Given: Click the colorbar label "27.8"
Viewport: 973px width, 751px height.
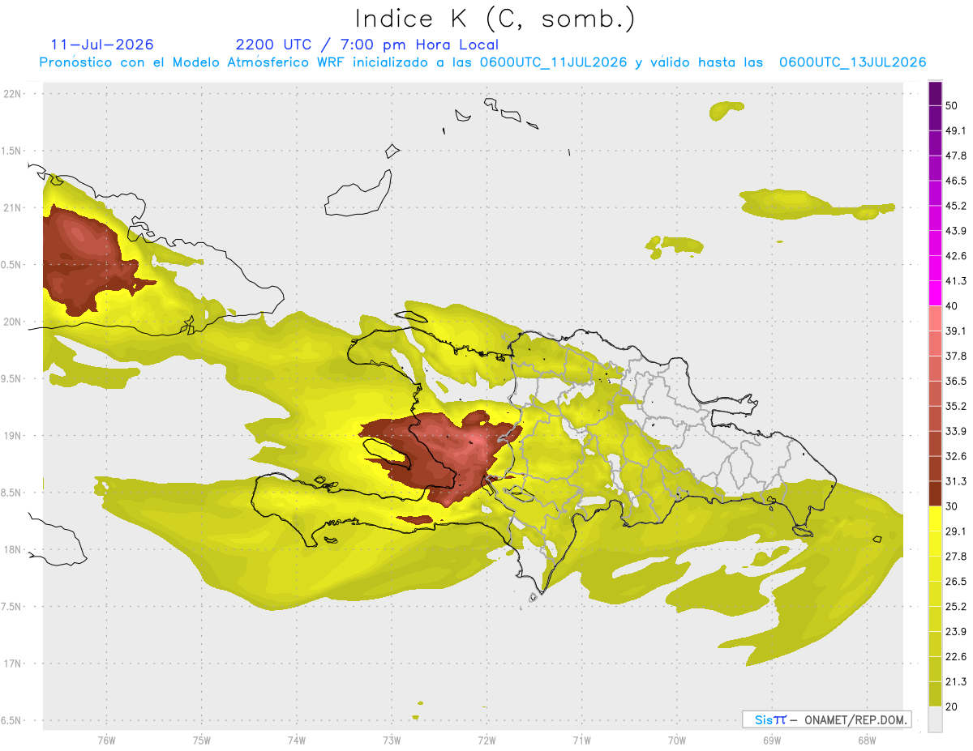Looking at the screenshot, I should 956,557.
